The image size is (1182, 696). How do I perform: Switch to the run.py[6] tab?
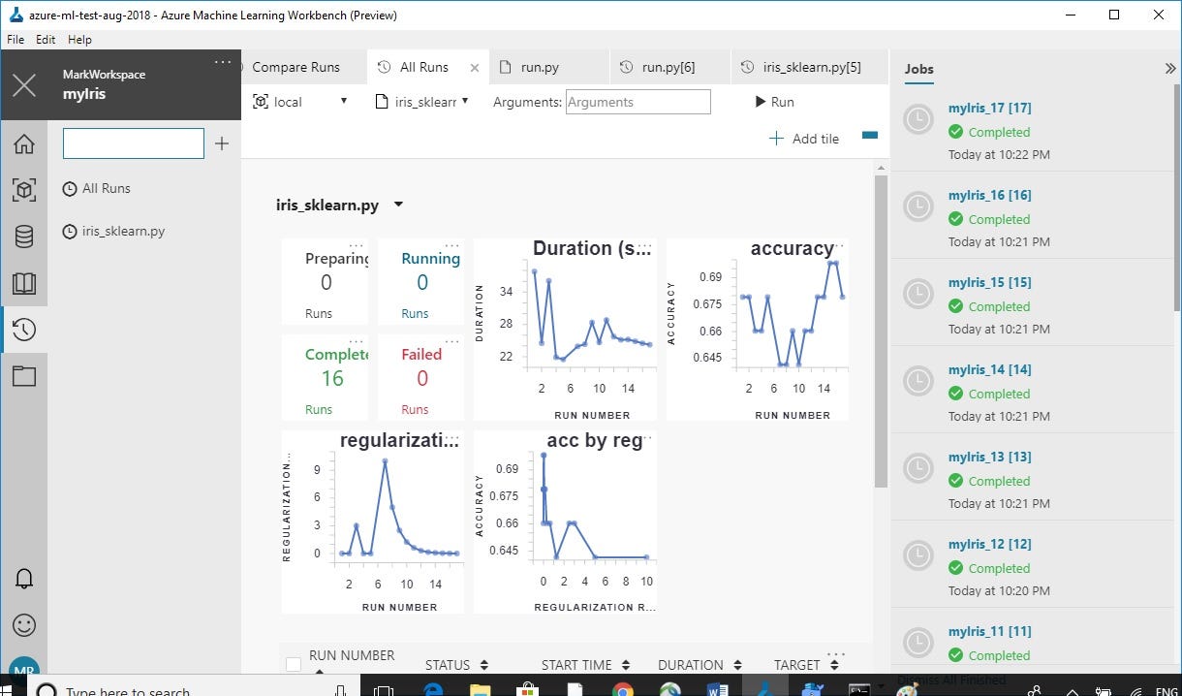(x=669, y=67)
